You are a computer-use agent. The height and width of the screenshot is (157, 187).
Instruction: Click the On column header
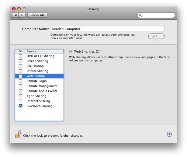tap(21, 51)
